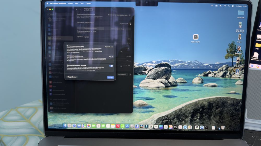Open Notes from the Dock

113,126
